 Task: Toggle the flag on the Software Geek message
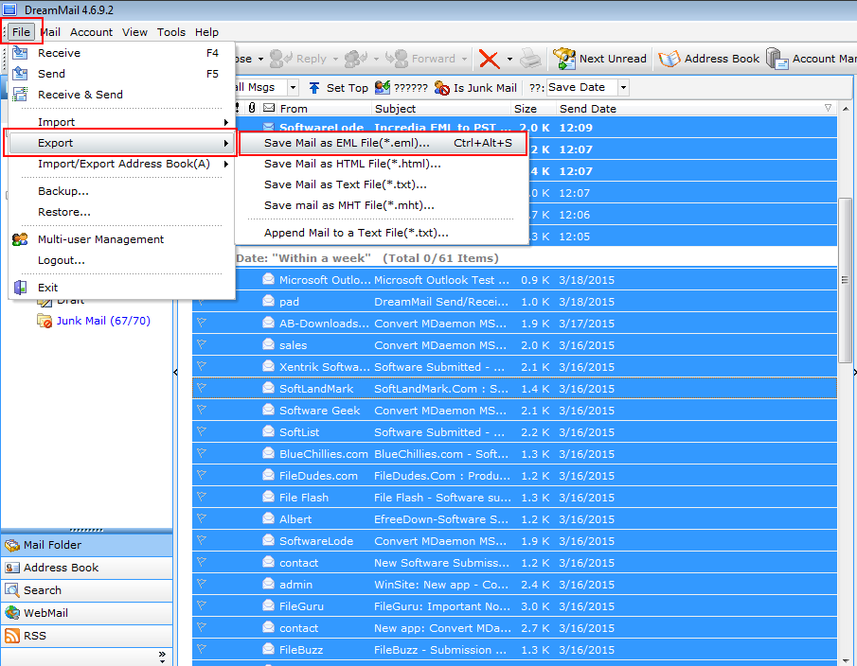pyautogui.click(x=202, y=410)
